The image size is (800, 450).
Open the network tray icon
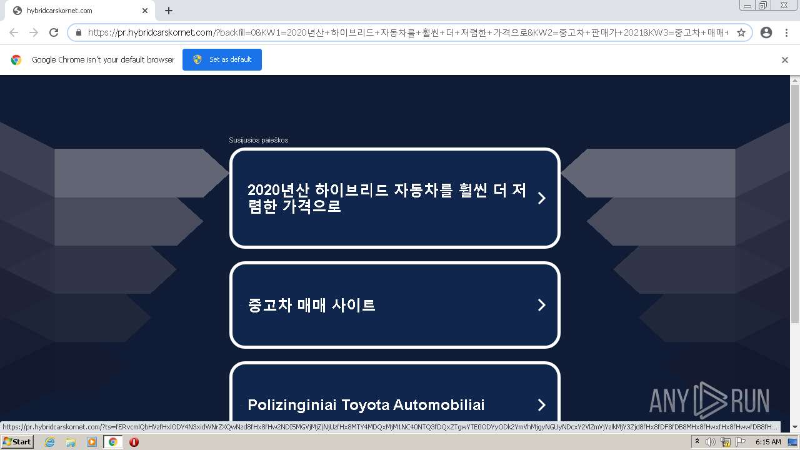(726, 442)
